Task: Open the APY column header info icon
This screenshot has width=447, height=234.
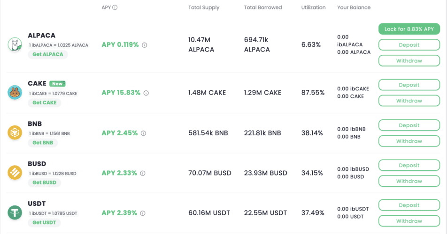Action: point(115,7)
